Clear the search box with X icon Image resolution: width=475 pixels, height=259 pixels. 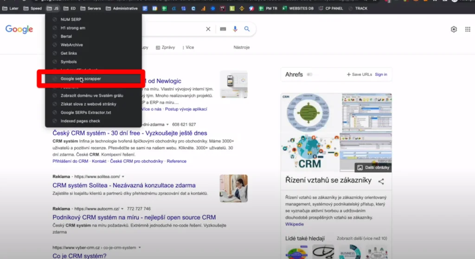pyautogui.click(x=208, y=29)
